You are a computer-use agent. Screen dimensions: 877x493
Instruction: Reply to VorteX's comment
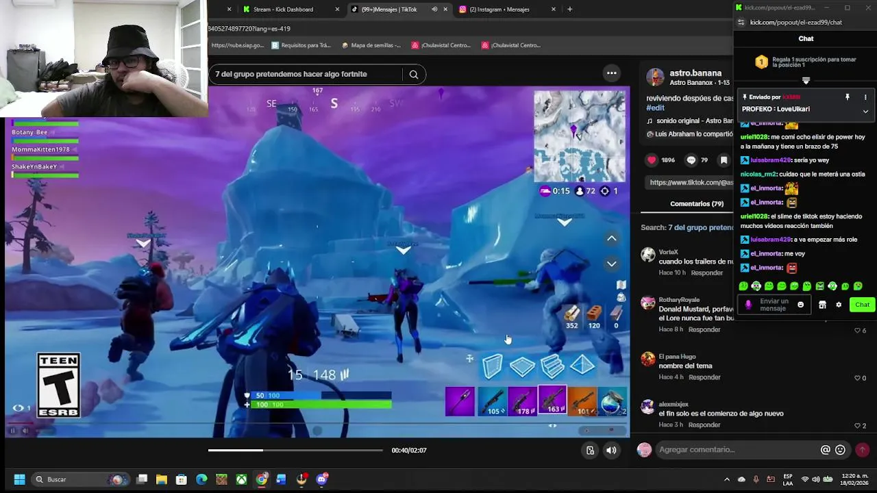pyautogui.click(x=707, y=273)
